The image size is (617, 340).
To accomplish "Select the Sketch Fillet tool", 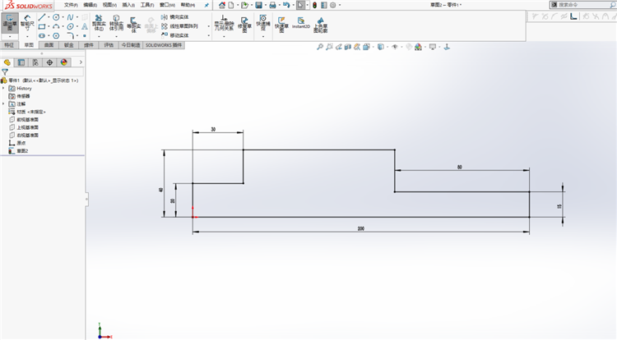I will pos(70,36).
